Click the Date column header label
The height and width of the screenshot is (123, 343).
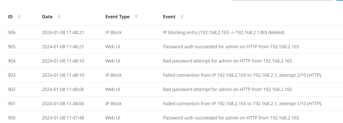47,17
